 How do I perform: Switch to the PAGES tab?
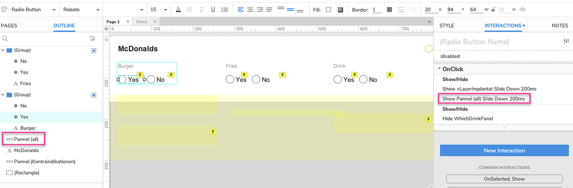coord(9,26)
